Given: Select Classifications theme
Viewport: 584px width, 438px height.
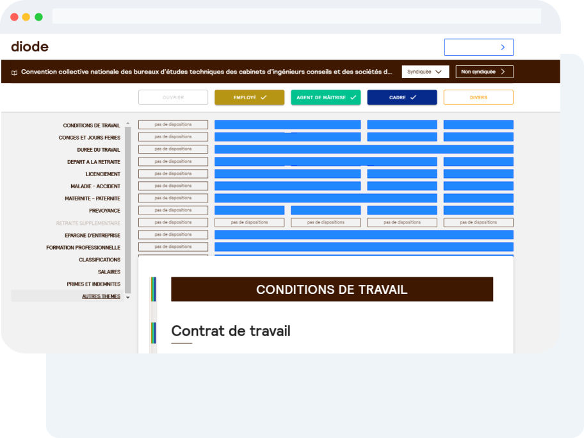Looking at the screenshot, I should click(x=99, y=260).
